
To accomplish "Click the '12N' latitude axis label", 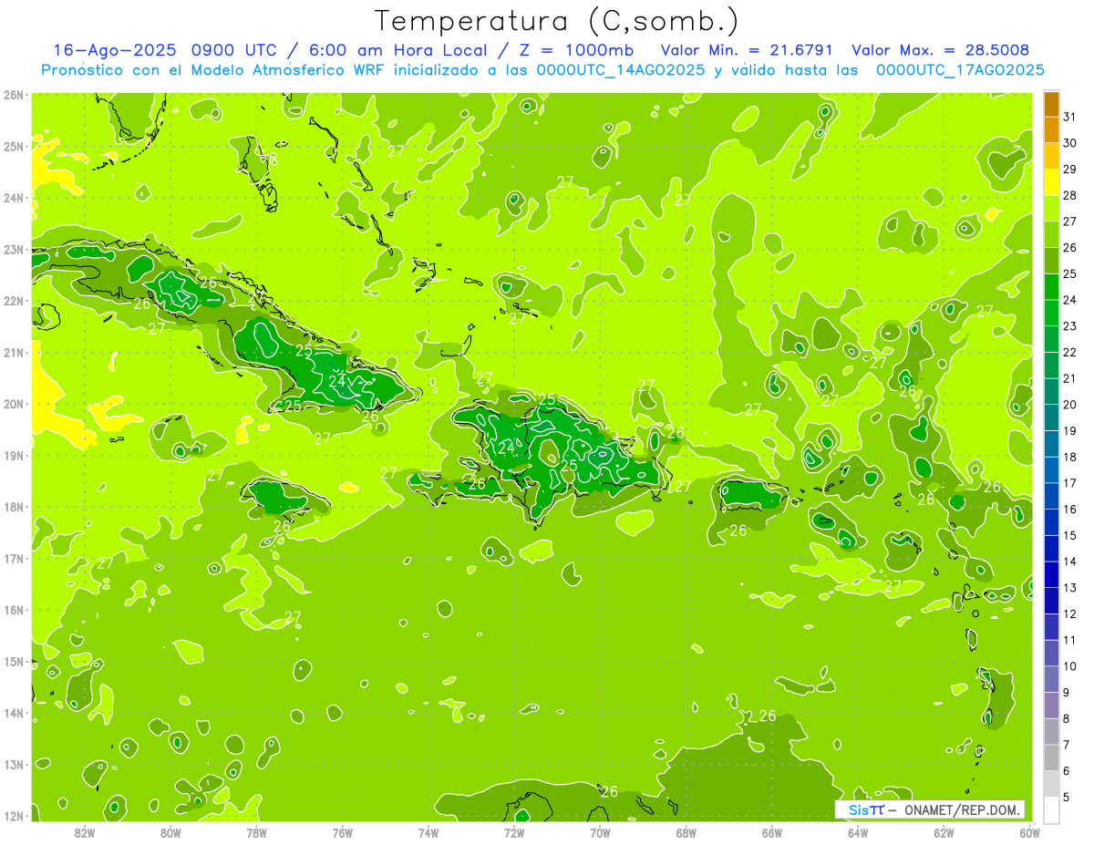I will (x=14, y=816).
